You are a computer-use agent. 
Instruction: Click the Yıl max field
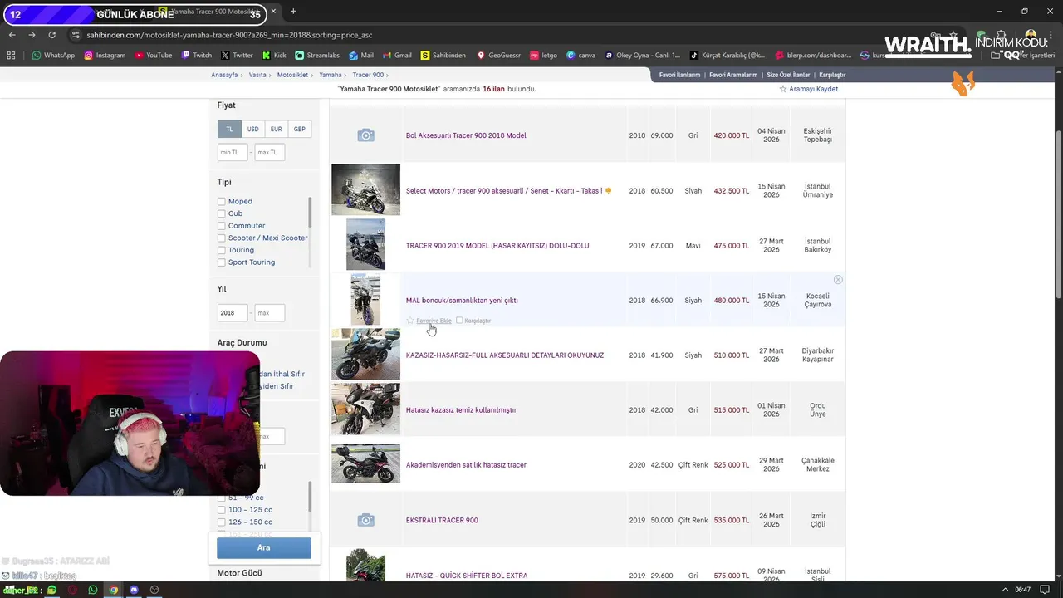270,313
